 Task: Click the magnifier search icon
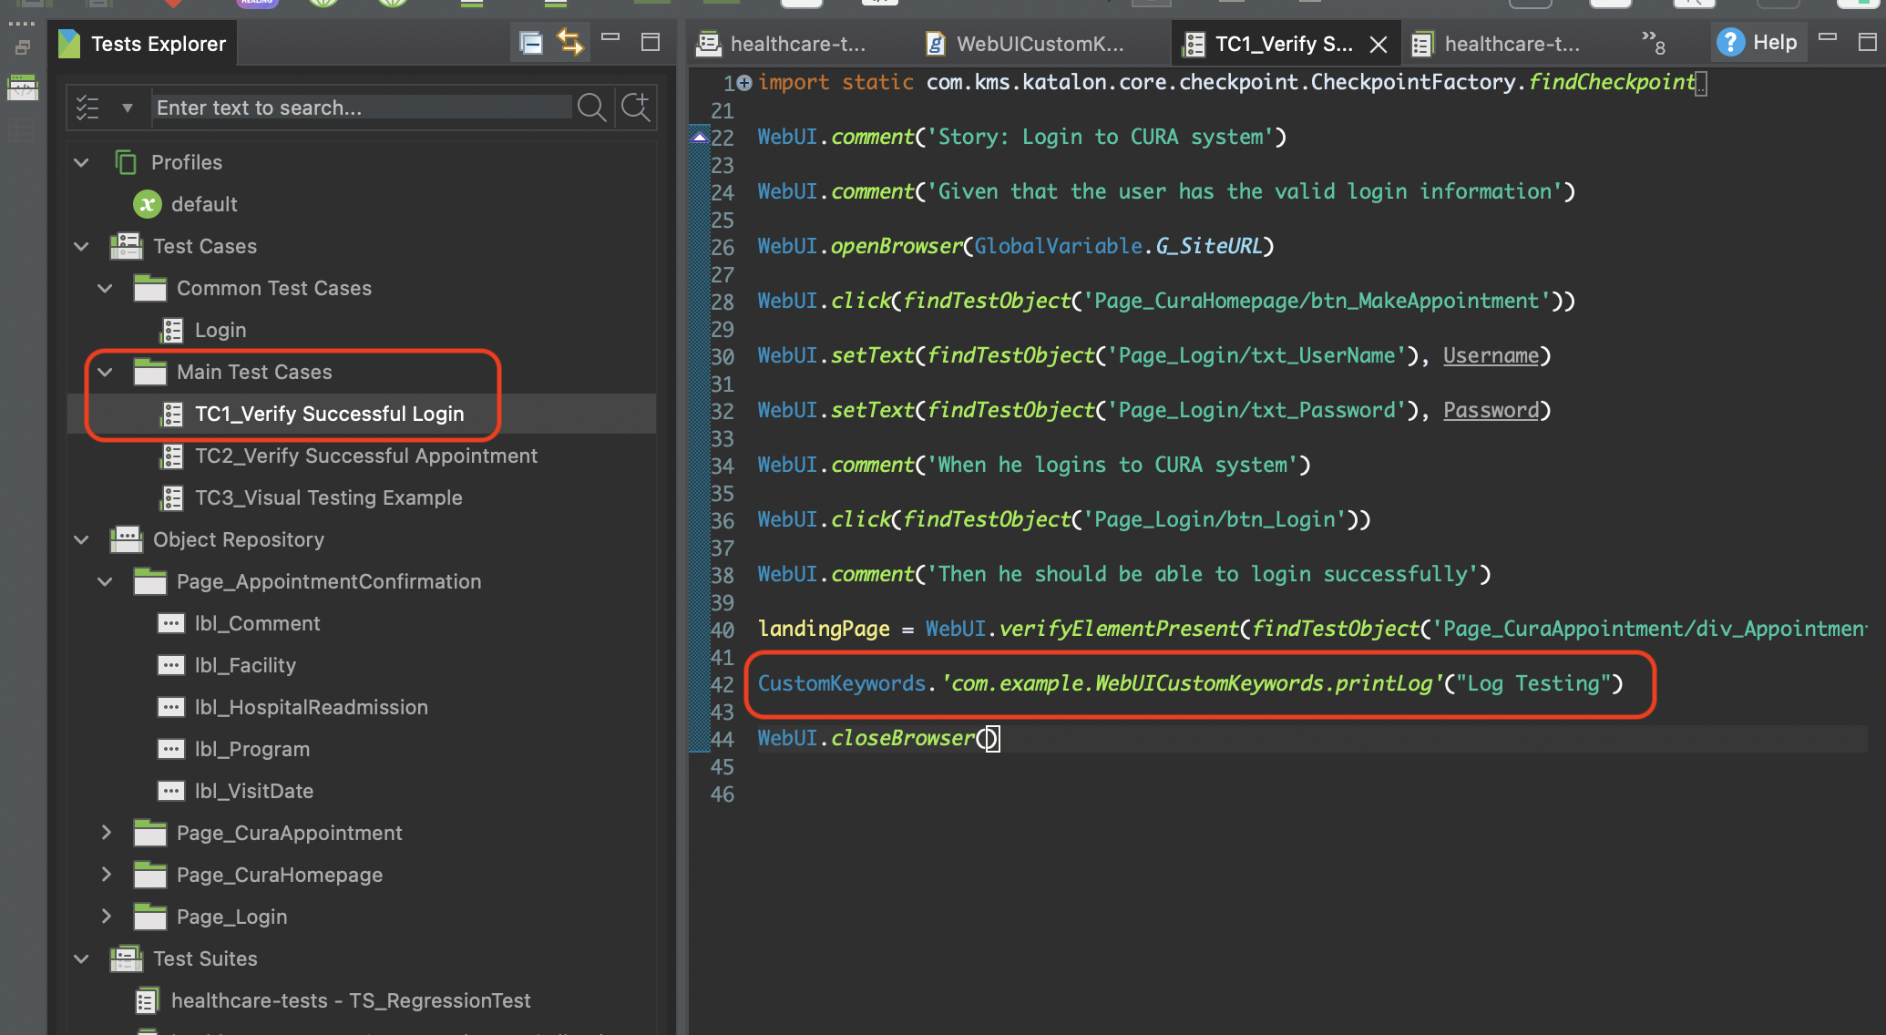pyautogui.click(x=591, y=108)
